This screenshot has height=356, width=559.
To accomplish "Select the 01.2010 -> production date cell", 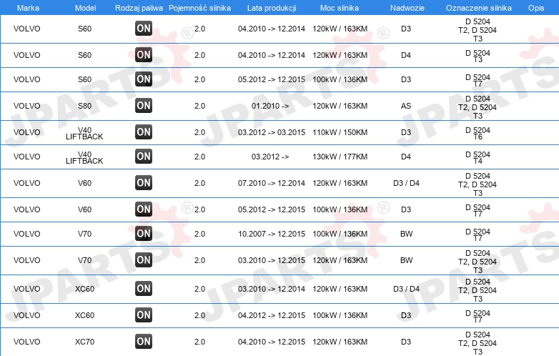I will (270, 106).
